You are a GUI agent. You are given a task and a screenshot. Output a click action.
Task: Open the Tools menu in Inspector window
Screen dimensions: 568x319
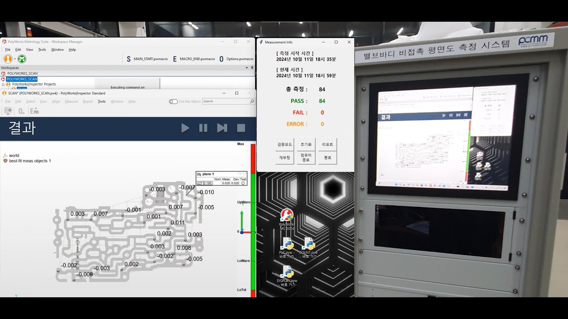pyautogui.click(x=102, y=101)
